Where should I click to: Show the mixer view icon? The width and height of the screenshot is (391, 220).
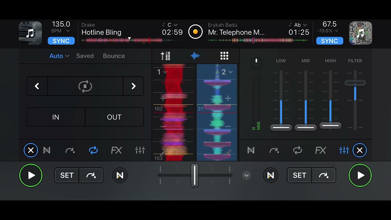pyautogui.click(x=166, y=56)
